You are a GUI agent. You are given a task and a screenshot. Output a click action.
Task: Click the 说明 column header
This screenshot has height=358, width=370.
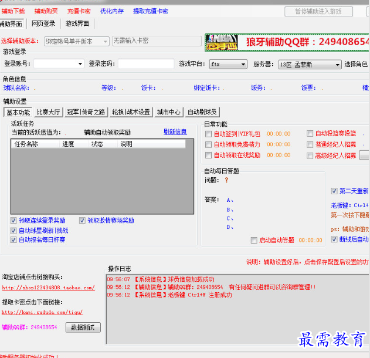tap(151, 144)
